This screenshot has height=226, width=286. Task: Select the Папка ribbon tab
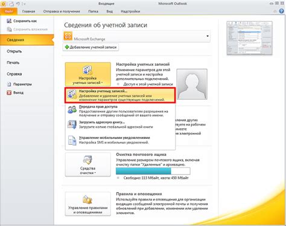(x=93, y=11)
